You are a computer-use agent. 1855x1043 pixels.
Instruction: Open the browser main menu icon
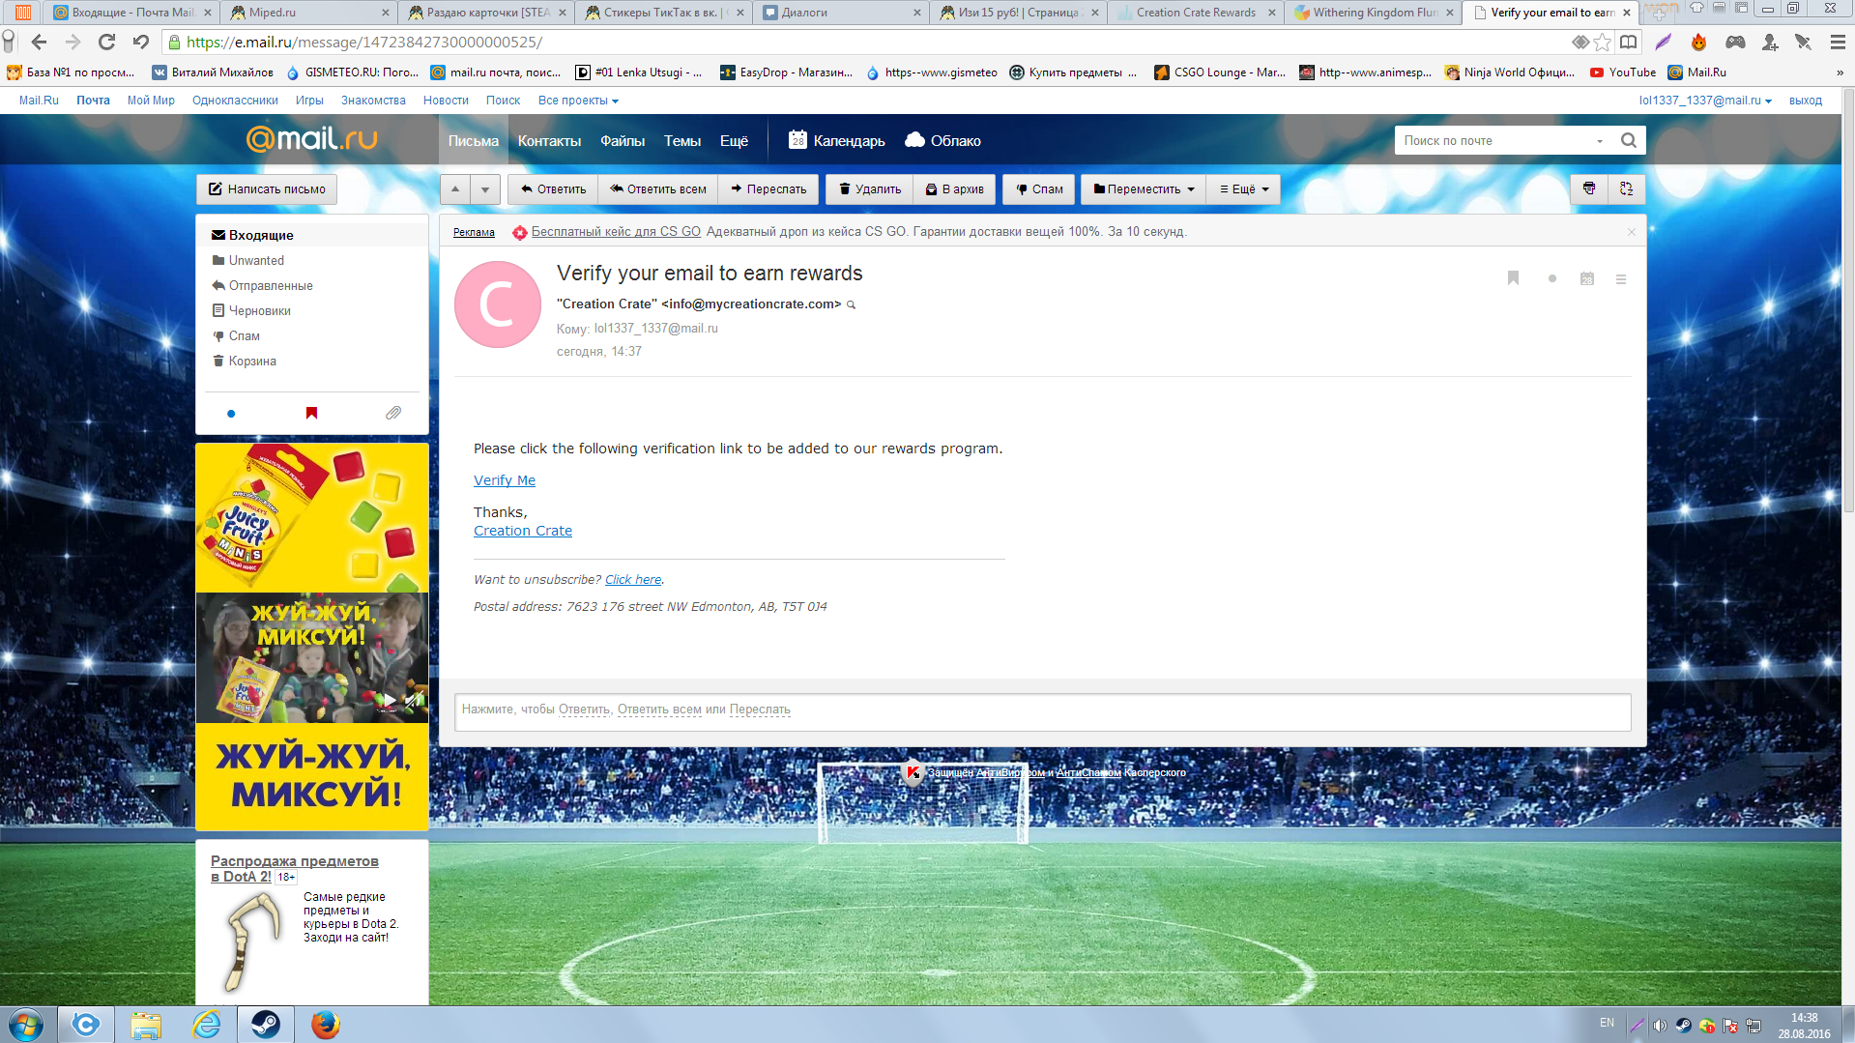pyautogui.click(x=1838, y=43)
